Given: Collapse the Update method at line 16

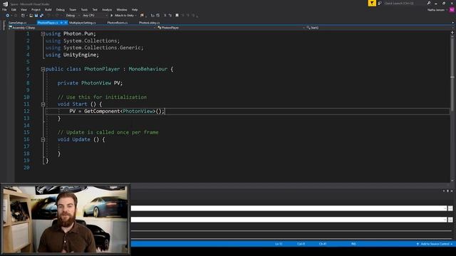Looking at the screenshot, I should (x=43, y=139).
